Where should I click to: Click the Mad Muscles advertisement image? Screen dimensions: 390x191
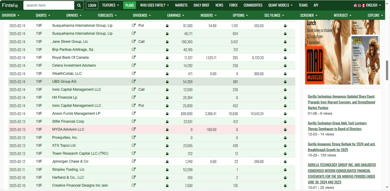342,52
